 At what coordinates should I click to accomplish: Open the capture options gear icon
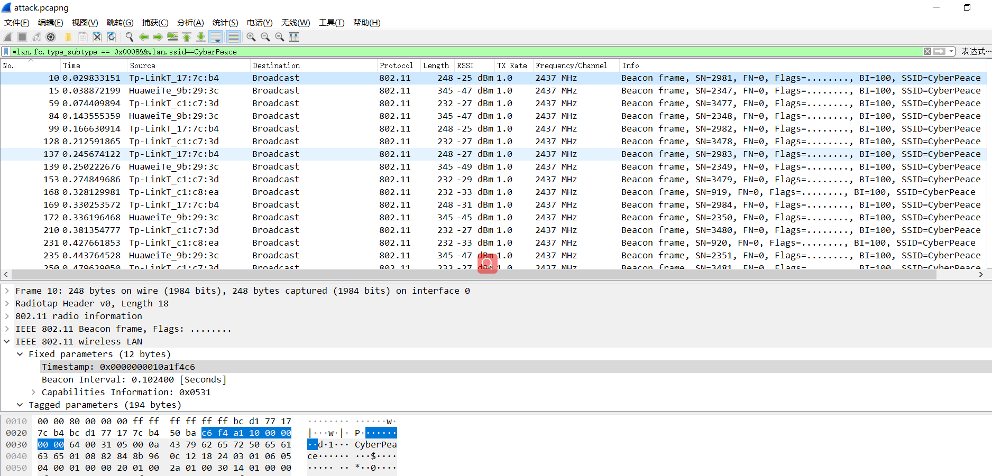[x=51, y=37]
